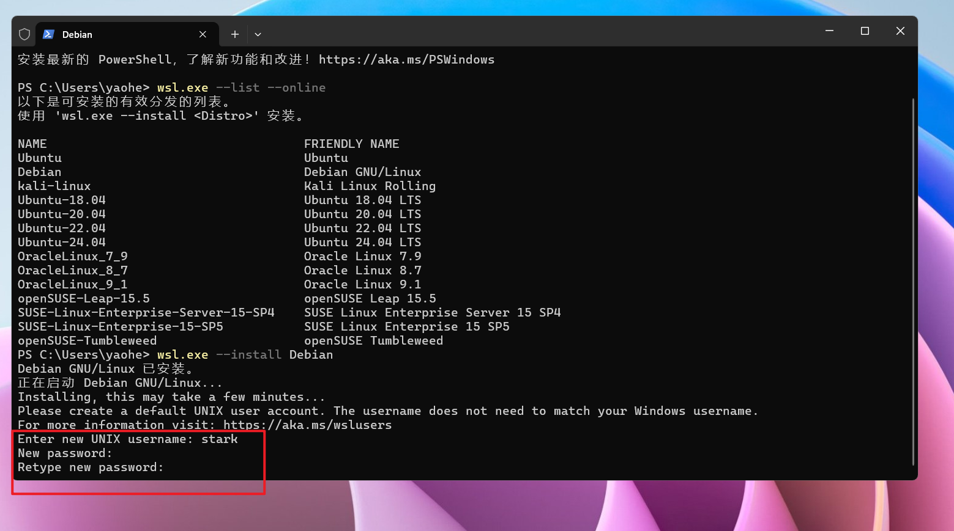Click the PowerShell icon on the Debian tab
Viewport: 954px width, 531px height.
pyautogui.click(x=48, y=34)
